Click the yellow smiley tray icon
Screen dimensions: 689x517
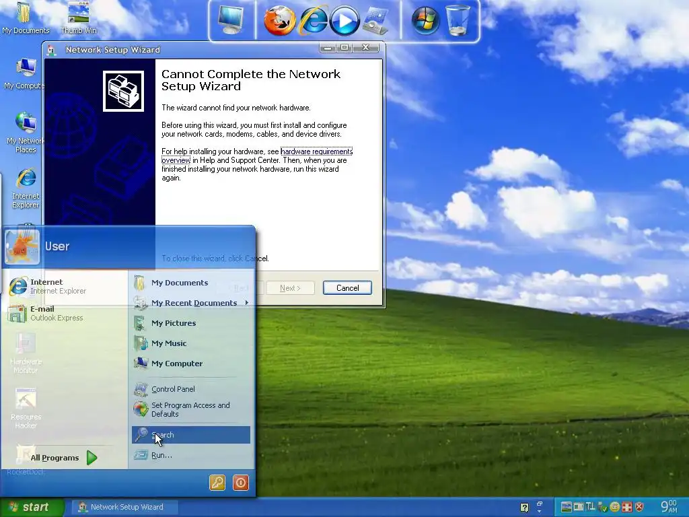pyautogui.click(x=615, y=507)
